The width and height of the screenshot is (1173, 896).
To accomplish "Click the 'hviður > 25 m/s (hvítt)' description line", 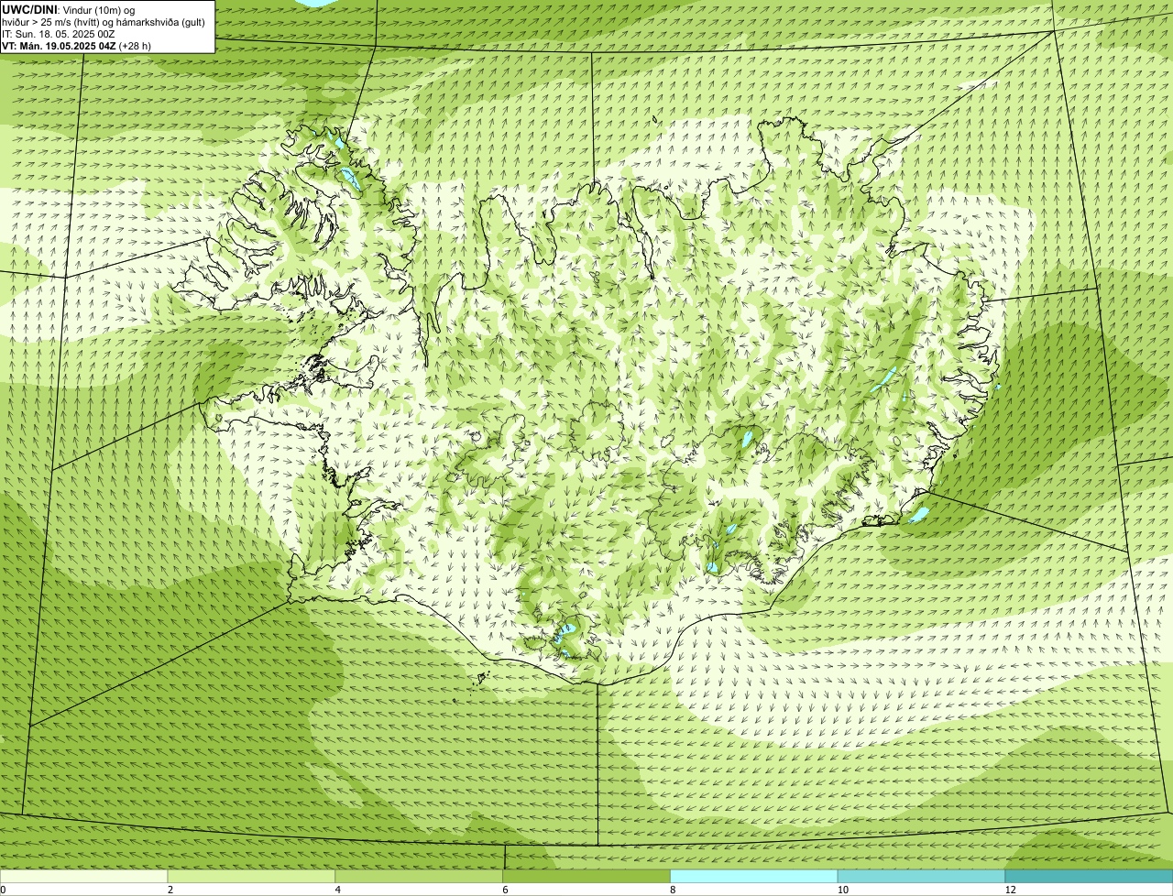I will coord(104,22).
